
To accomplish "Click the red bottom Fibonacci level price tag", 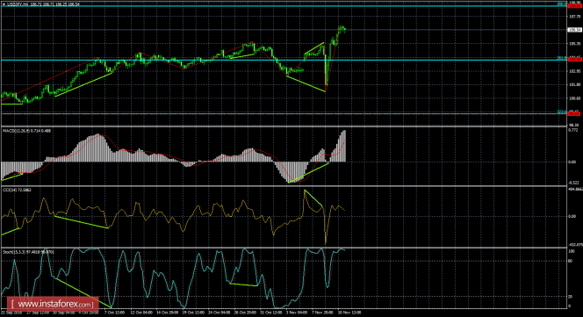I will coord(574,113).
